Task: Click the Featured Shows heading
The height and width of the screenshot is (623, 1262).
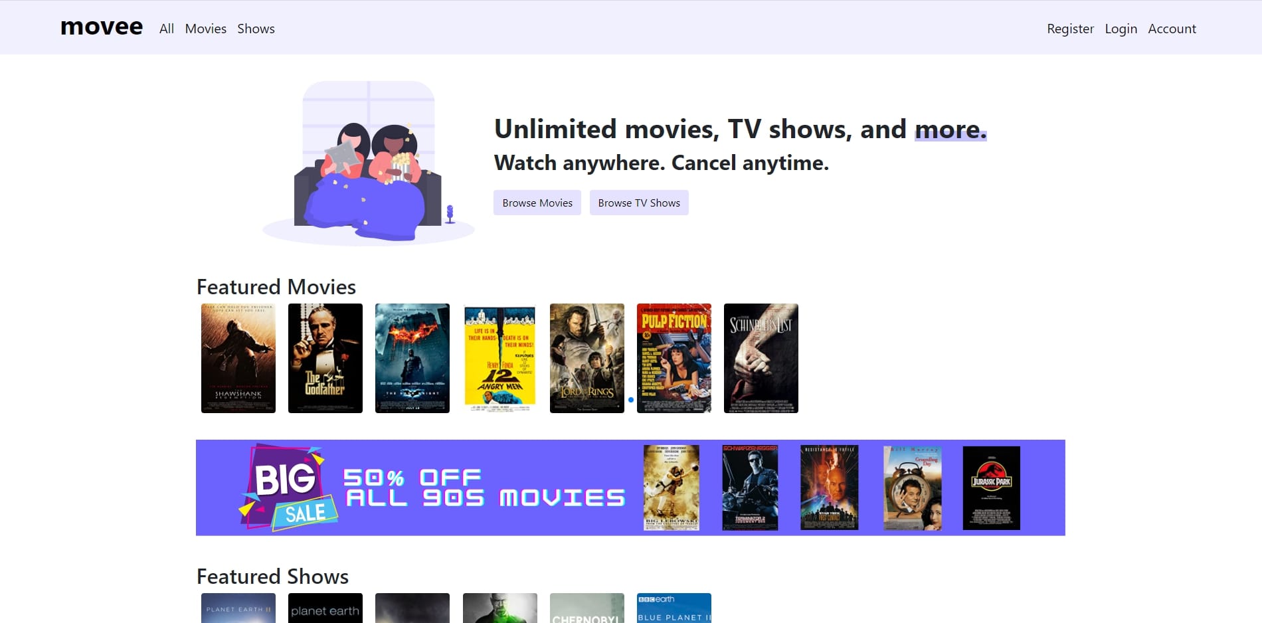Action: 272,577
